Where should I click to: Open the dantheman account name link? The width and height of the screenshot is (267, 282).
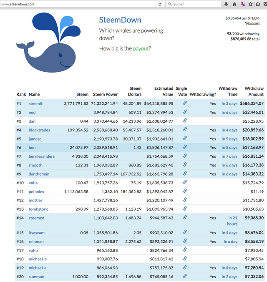click(x=39, y=174)
